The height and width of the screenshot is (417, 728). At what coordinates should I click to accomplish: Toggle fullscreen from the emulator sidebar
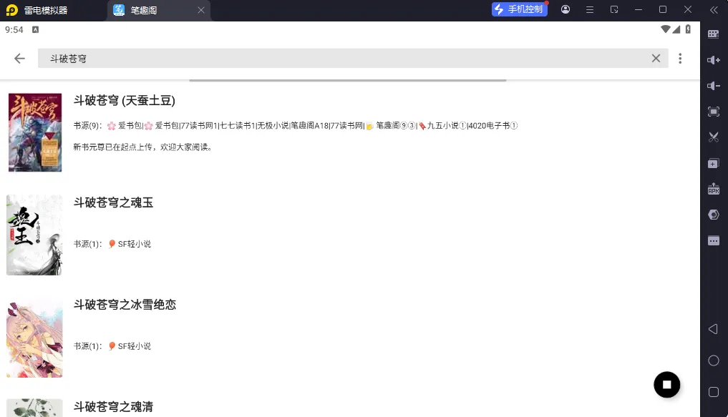(714, 112)
